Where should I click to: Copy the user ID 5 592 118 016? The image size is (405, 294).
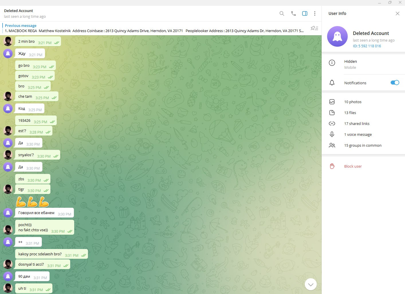[x=367, y=46]
